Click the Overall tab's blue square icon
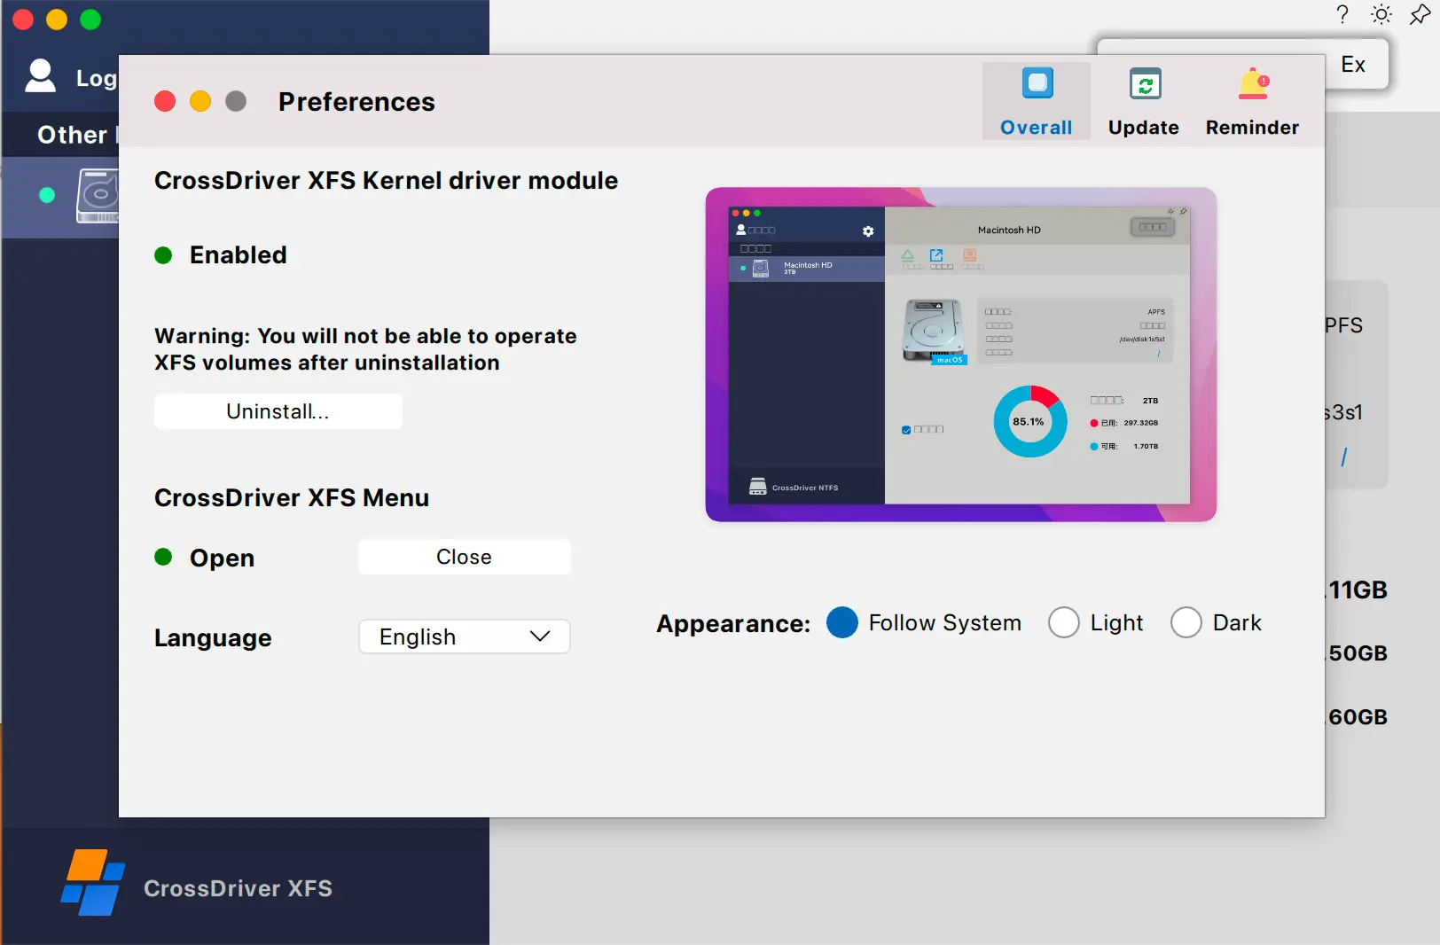This screenshot has height=945, width=1440. click(1037, 83)
